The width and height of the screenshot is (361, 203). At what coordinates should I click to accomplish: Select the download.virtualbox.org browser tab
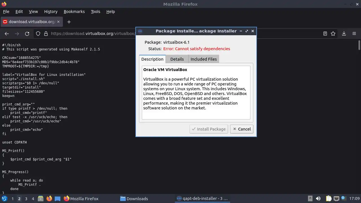point(31,22)
